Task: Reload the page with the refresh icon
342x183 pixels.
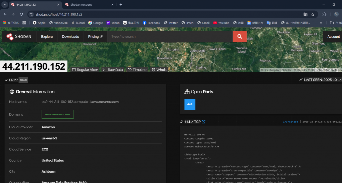Action: pos(21,14)
